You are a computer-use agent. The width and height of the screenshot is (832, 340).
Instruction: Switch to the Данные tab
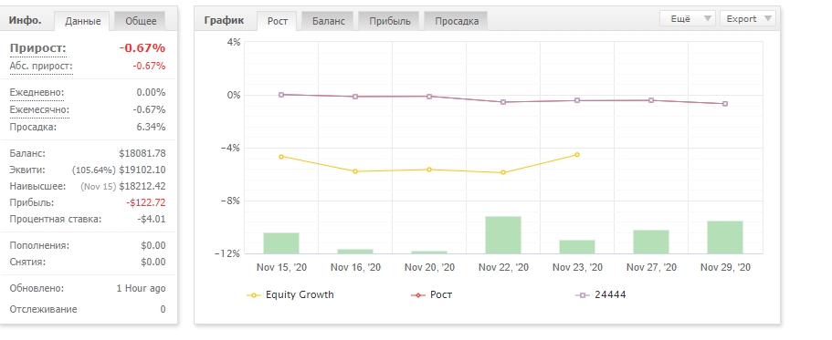pos(83,21)
